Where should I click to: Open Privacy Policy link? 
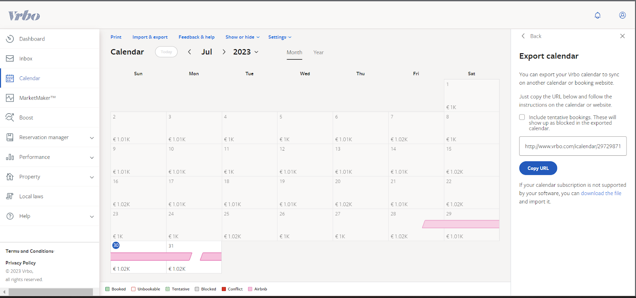21,263
